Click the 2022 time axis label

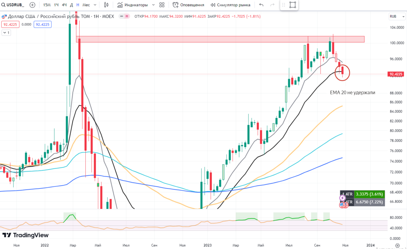(x=45, y=245)
